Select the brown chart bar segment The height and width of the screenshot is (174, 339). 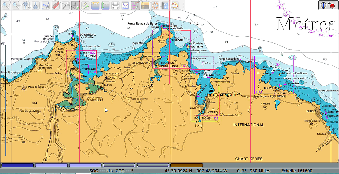coord(186,165)
